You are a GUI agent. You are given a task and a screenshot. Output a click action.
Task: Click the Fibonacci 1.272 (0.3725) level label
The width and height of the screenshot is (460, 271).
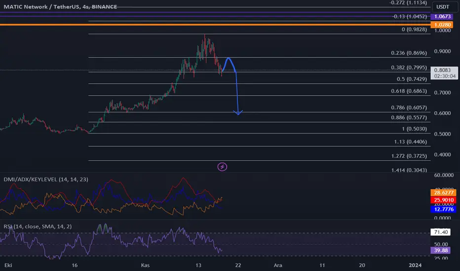409,156
